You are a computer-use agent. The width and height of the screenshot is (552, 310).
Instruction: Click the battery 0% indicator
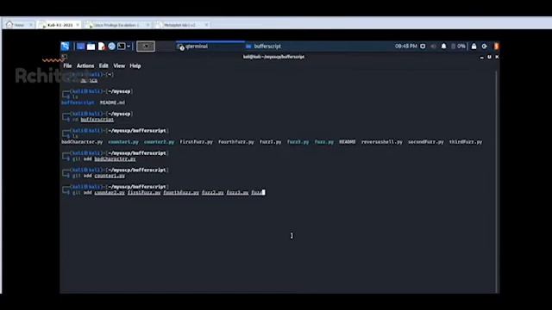[458, 46]
